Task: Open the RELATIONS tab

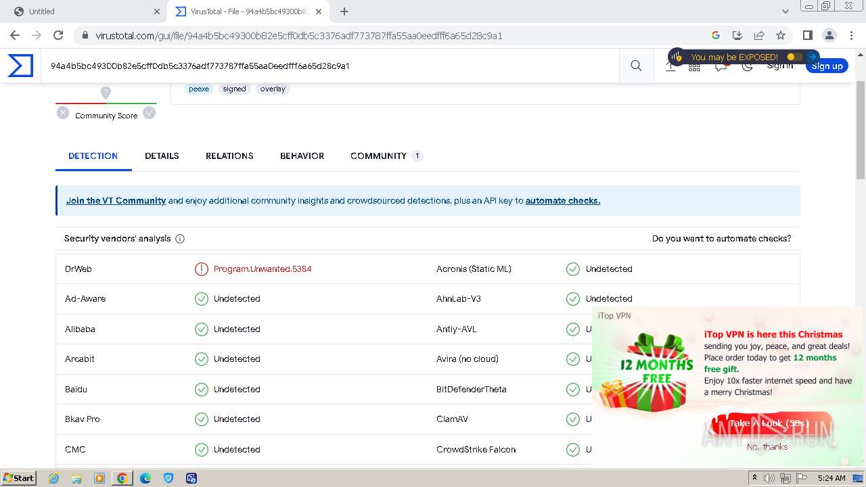Action: pos(229,156)
